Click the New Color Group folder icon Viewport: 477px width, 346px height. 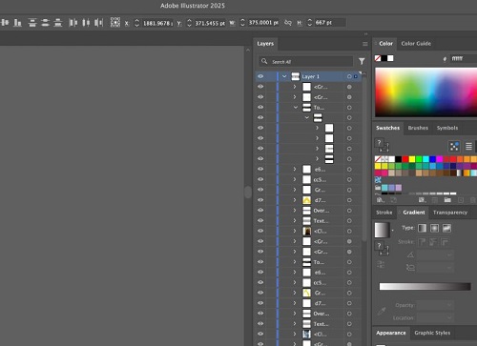click(447, 200)
